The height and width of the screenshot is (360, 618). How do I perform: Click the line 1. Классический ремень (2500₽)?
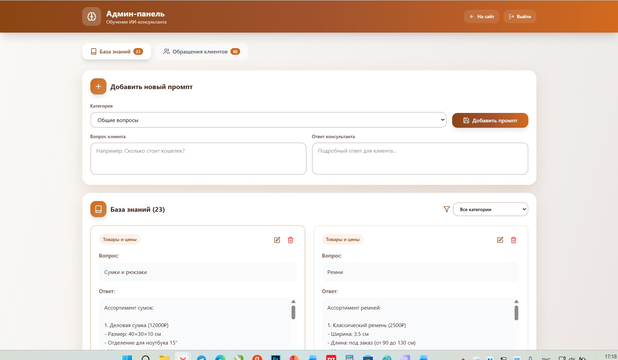pos(367,325)
